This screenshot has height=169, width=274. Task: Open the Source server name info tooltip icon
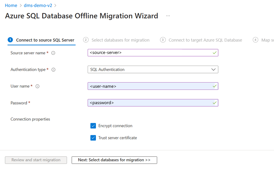(53, 53)
